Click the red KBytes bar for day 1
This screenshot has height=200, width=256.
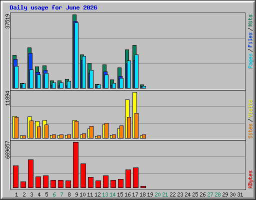pos(15,176)
